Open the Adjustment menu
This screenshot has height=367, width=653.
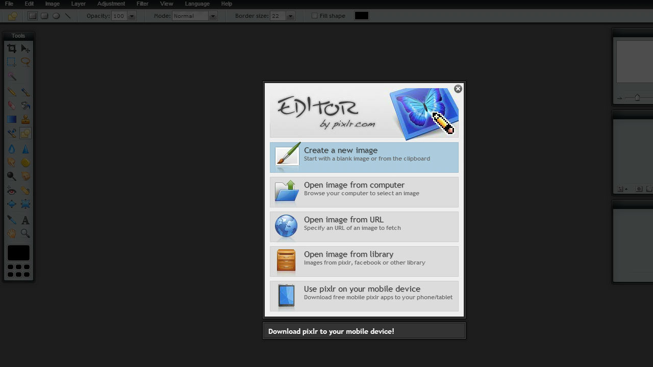click(x=111, y=4)
